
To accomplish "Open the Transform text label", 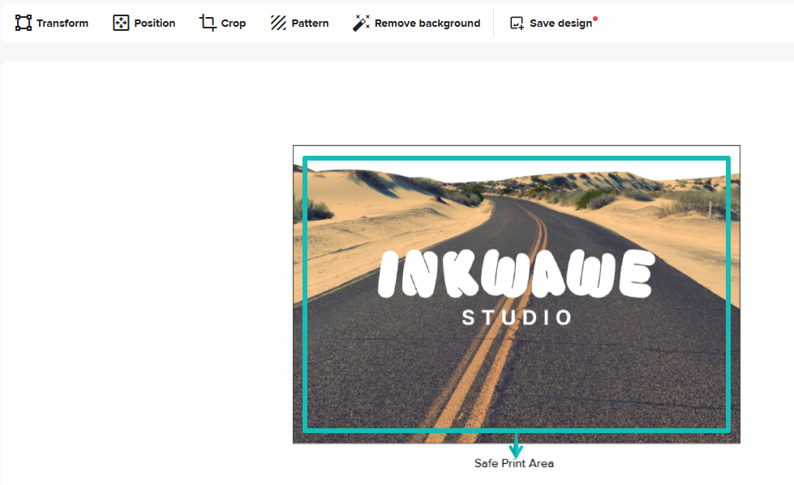I will point(62,24).
